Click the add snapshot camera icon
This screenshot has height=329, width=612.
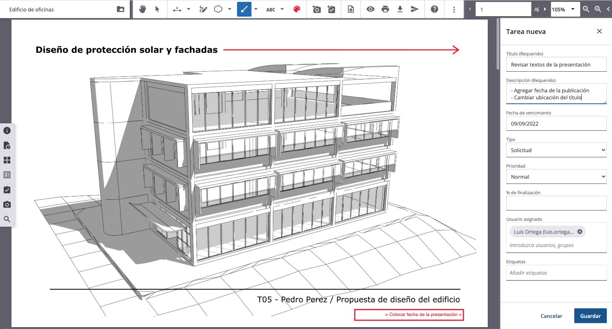point(317,9)
